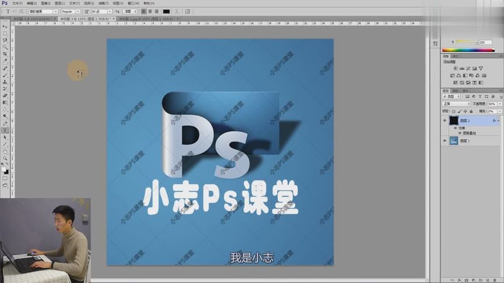The image size is (504, 283).
Task: Lock transparent pixels on layer
Action: coord(453,111)
